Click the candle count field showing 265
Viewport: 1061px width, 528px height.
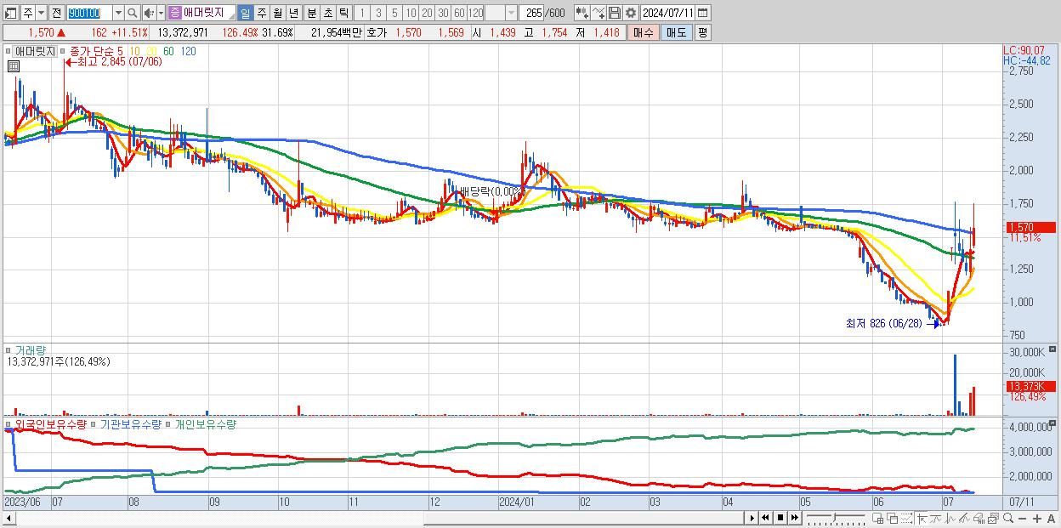tap(532, 14)
